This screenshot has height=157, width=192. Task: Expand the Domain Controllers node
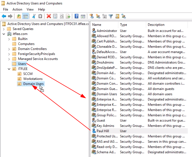[x=9, y=49]
